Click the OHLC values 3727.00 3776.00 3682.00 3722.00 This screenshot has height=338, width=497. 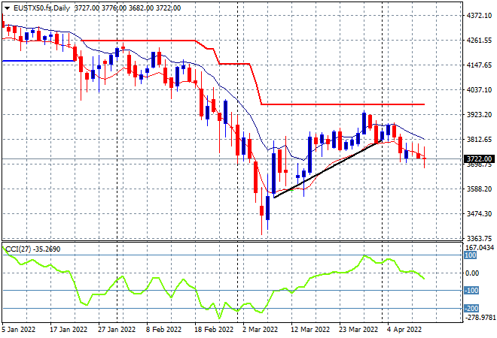127,8
